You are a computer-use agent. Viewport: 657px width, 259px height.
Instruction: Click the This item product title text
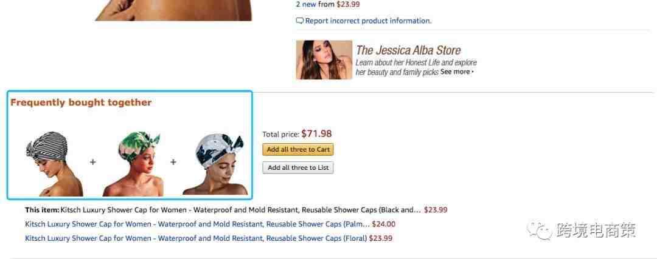[240, 210]
